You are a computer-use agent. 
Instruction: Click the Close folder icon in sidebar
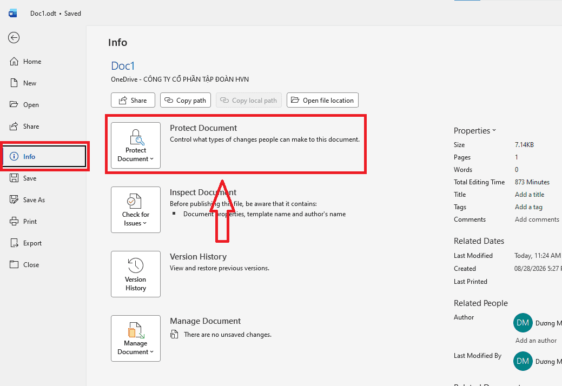[x=14, y=264]
